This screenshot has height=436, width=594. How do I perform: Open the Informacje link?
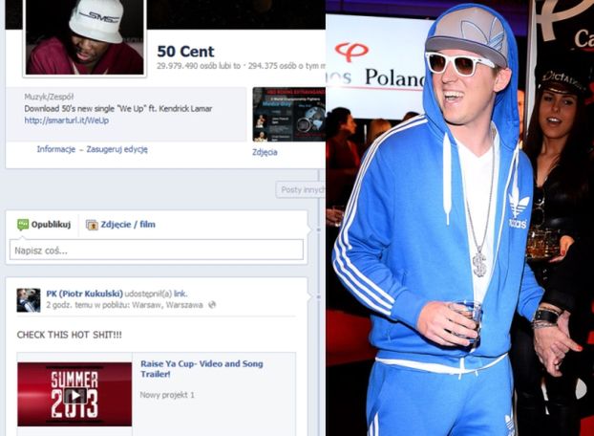(56, 149)
